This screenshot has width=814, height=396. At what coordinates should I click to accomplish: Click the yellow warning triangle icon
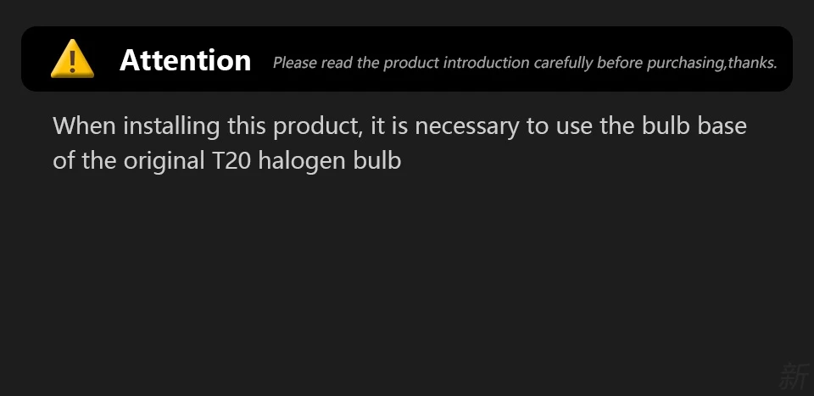(x=72, y=59)
